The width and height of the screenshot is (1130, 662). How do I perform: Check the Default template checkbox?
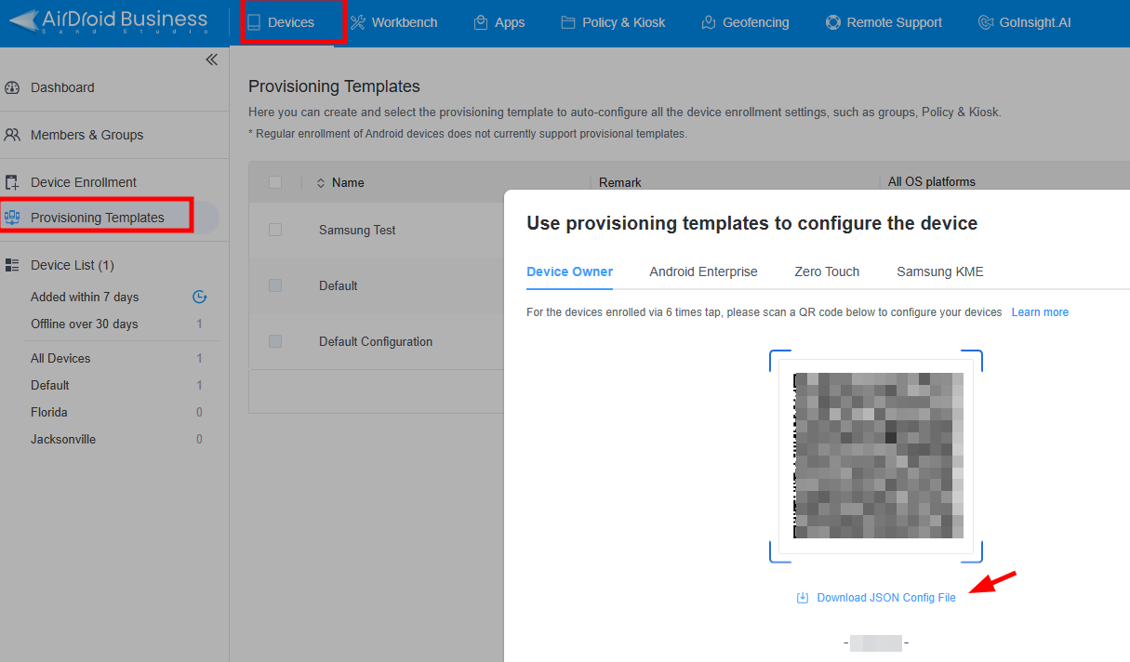[275, 285]
